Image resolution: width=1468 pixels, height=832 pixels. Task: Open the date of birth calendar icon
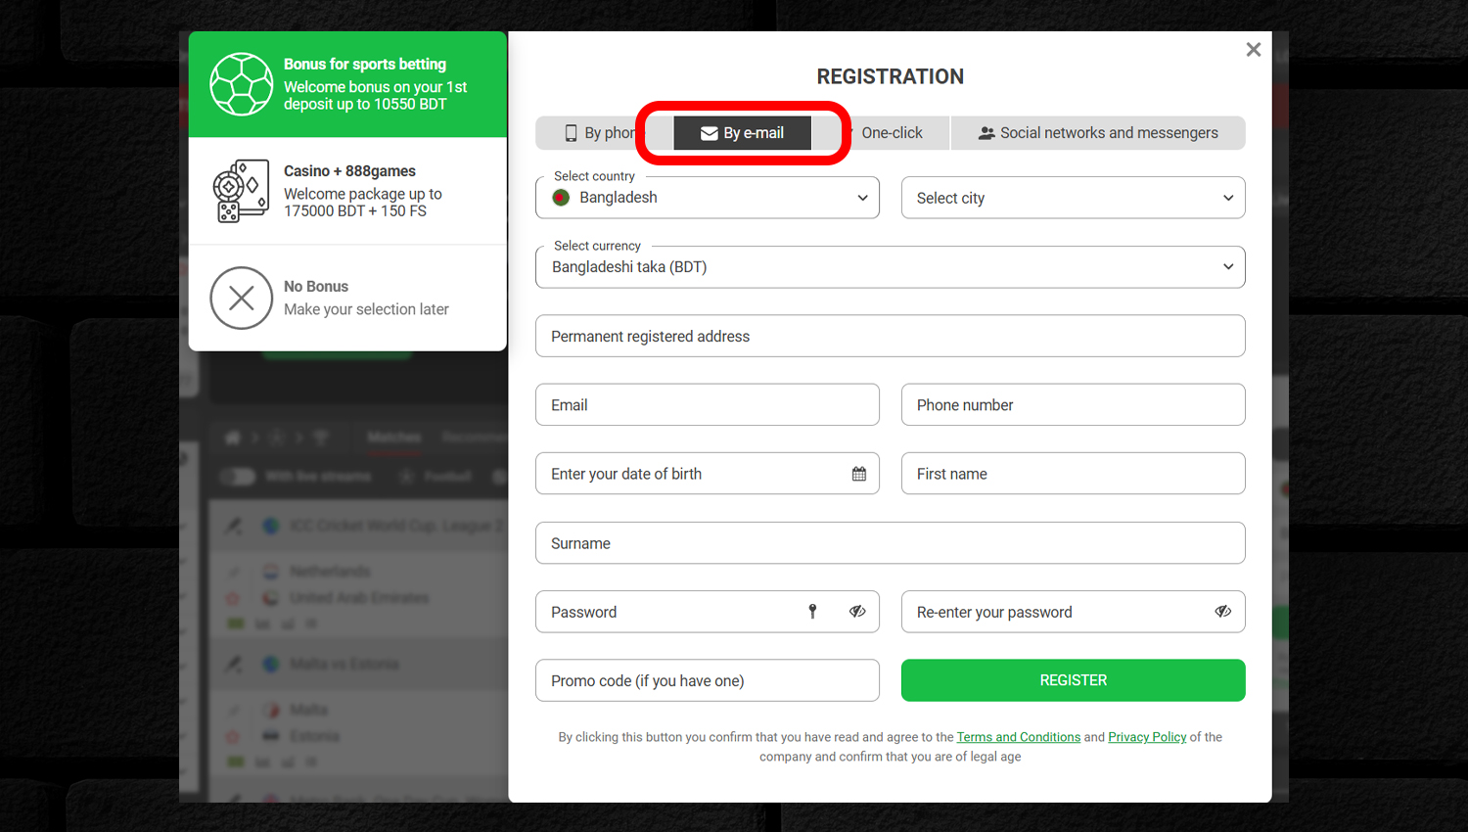coord(859,474)
